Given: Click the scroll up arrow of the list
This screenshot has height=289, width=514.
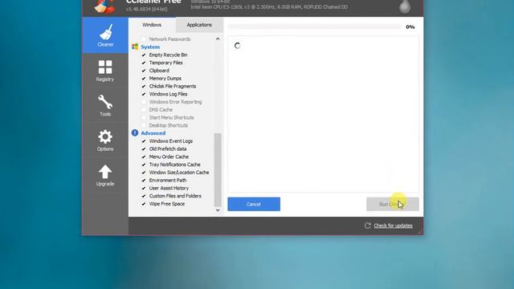Looking at the screenshot, I should (218, 39).
